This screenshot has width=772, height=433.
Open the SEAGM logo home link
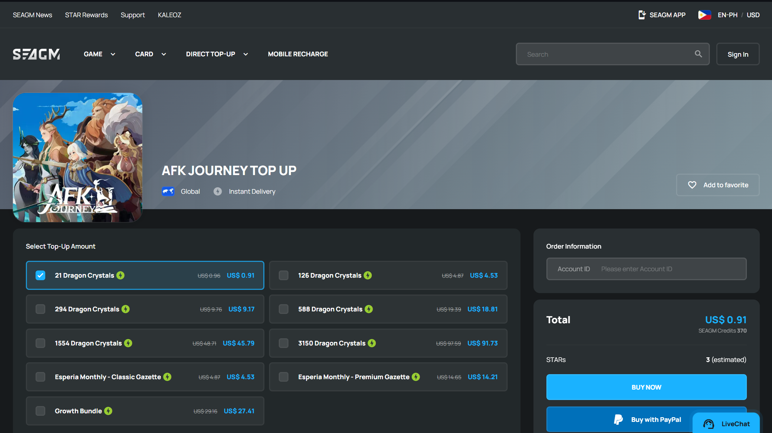(36, 54)
